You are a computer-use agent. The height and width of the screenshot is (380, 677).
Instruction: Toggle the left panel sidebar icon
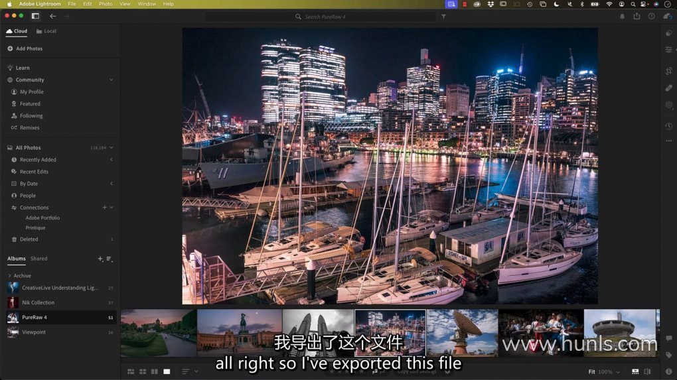pos(35,16)
